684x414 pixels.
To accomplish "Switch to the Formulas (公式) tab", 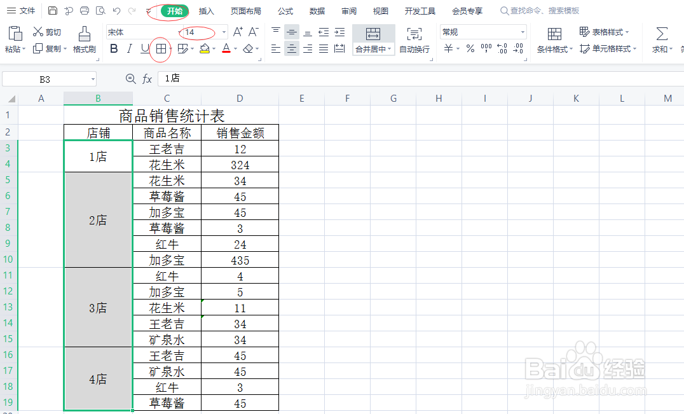I will point(285,11).
